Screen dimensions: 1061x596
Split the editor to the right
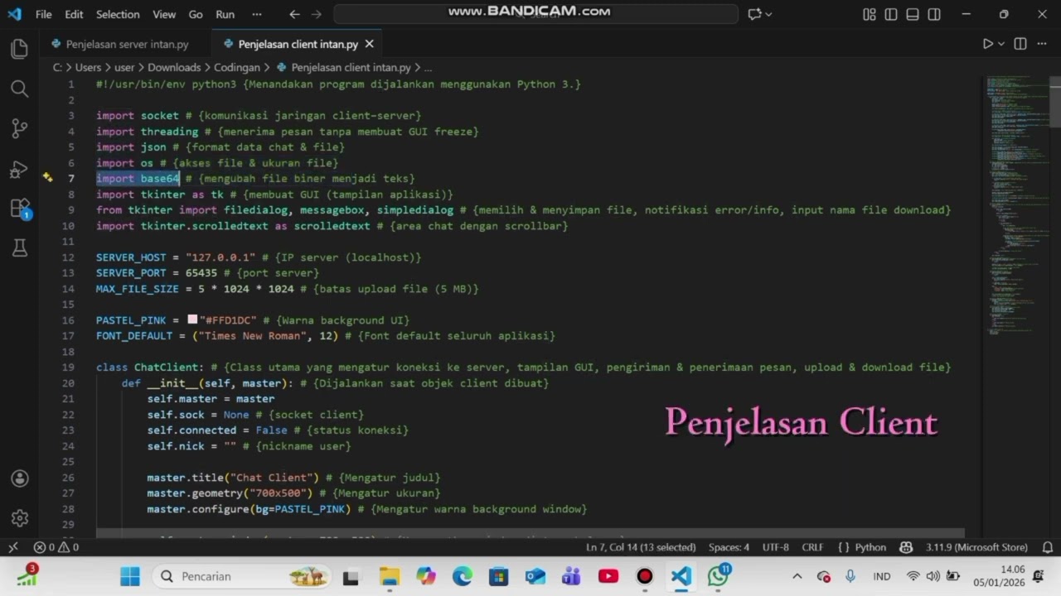(1020, 44)
